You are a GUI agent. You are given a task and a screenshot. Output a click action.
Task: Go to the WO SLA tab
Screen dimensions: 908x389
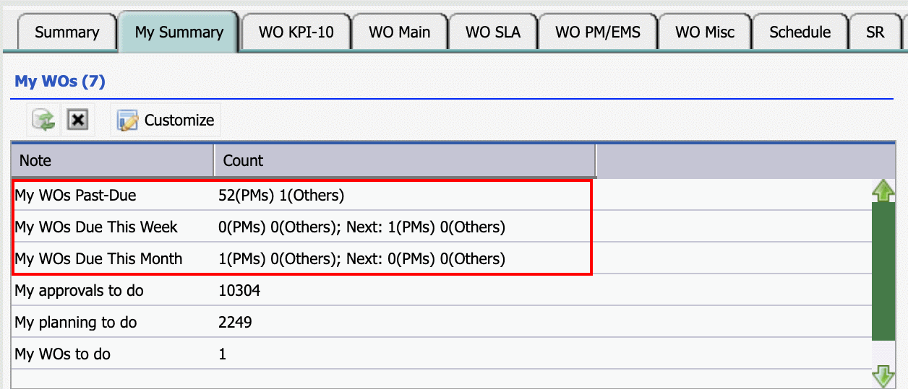pos(492,32)
